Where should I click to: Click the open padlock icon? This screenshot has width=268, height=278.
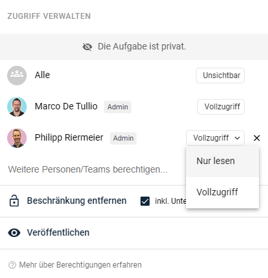coord(14,201)
